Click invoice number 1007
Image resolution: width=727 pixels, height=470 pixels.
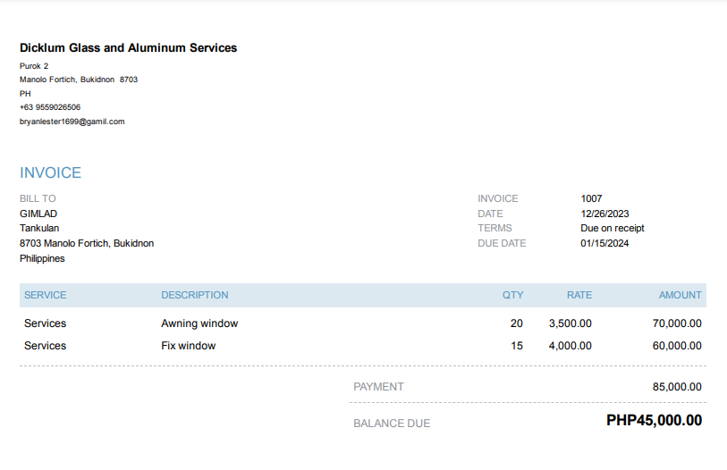[591, 198]
